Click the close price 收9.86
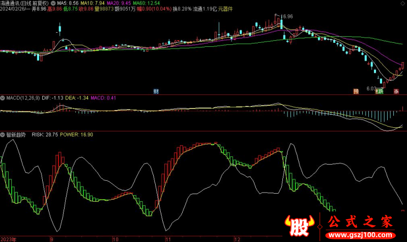This screenshot has height=242, width=407. (x=86, y=9)
